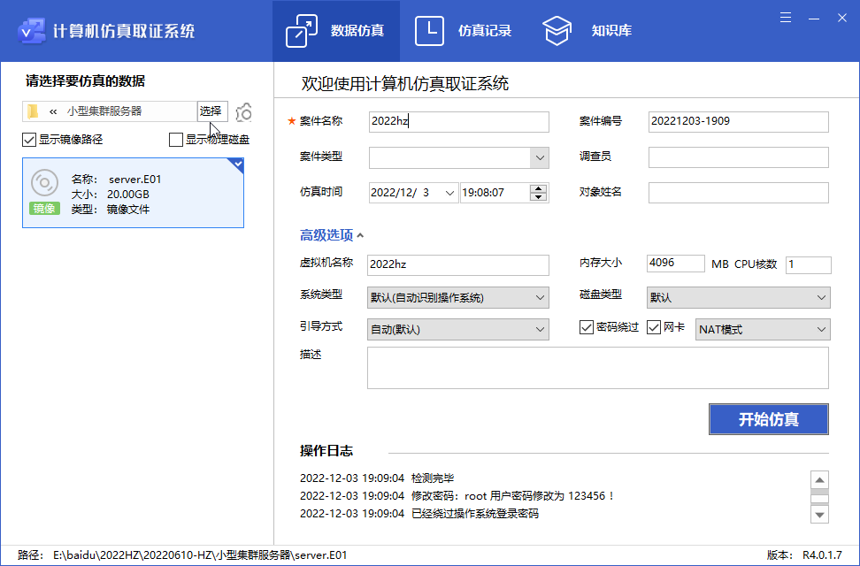The width and height of the screenshot is (860, 566).
Task: Switch to the 仿真记录 tab
Action: [x=464, y=31]
